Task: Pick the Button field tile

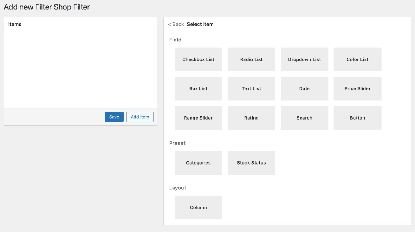Action: [x=357, y=118]
